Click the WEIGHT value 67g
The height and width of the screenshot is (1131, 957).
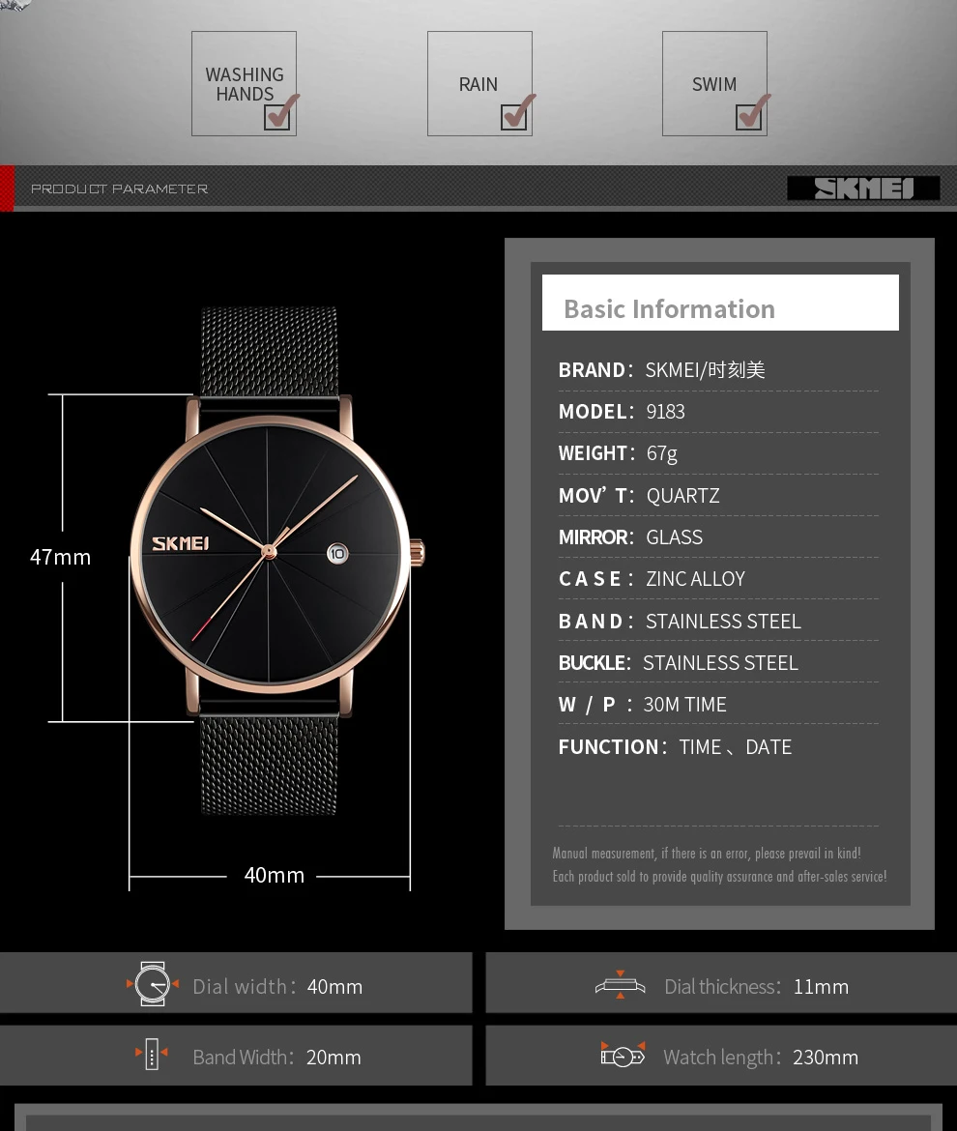click(661, 453)
